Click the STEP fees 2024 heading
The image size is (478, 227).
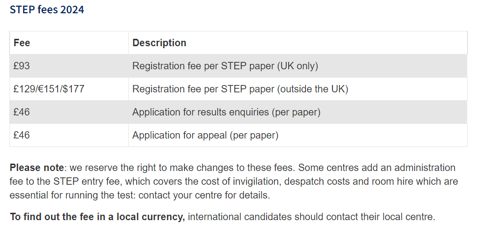(47, 10)
